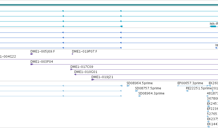Click the left-pointing arrowhead of DME1-010G01
218x128 pixels.
(75, 75)
